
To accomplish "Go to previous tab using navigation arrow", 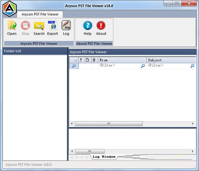I will (77, 157).
